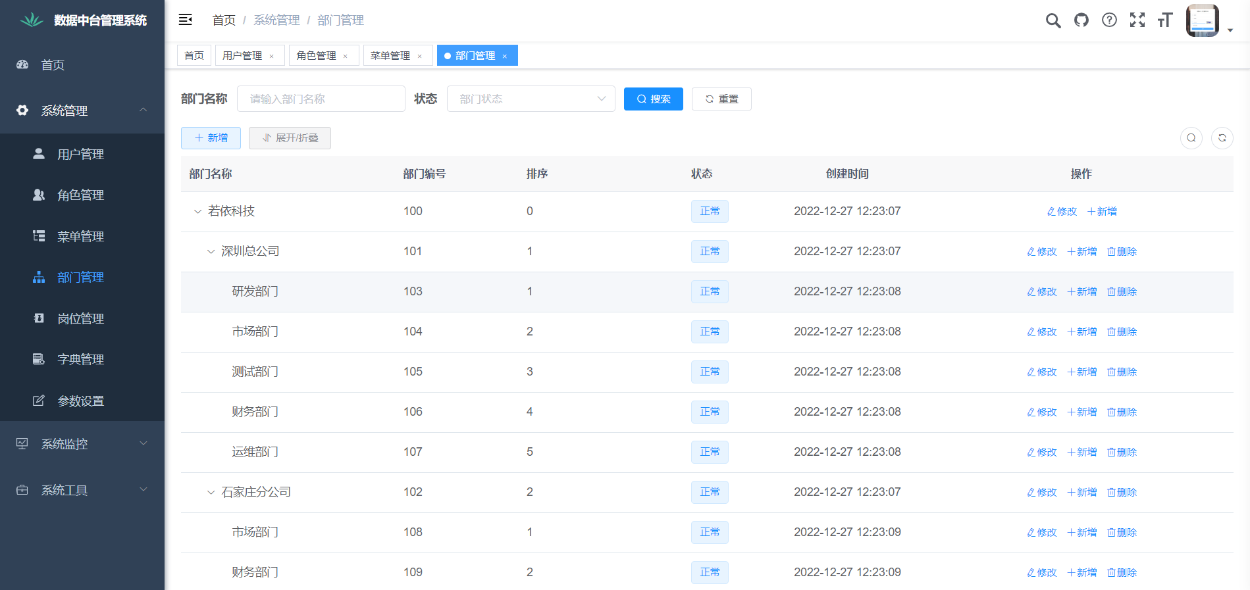Viewport: 1250px width, 590px height.
Task: Click the 创建时间 column header
Action: 847,174
